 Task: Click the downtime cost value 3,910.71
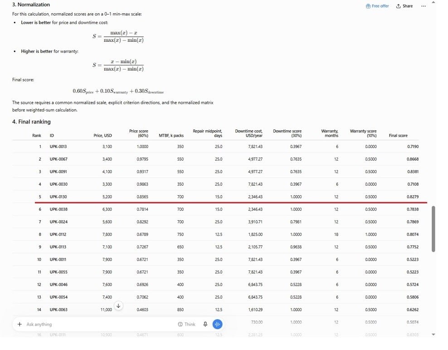click(255, 222)
